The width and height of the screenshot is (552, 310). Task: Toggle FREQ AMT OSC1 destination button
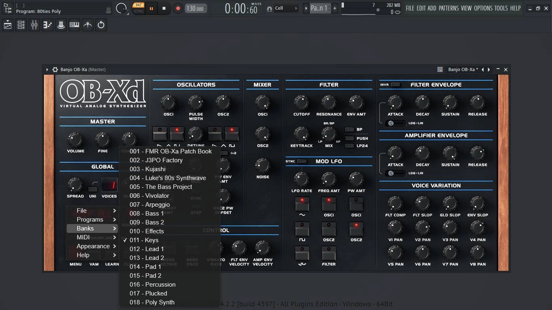coord(329,204)
